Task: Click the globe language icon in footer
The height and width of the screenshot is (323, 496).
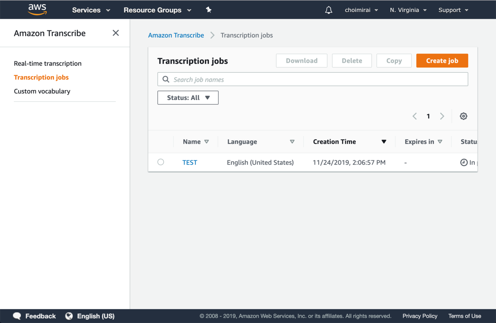Action: click(69, 316)
